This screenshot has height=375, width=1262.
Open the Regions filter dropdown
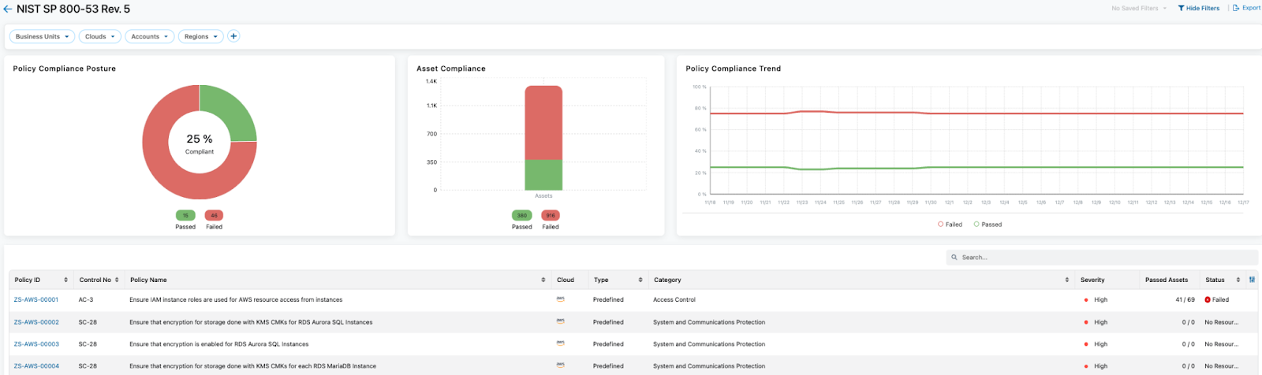[201, 36]
